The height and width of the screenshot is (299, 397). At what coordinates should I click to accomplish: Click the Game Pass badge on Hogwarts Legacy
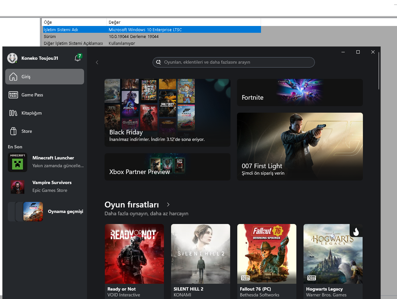click(312, 278)
